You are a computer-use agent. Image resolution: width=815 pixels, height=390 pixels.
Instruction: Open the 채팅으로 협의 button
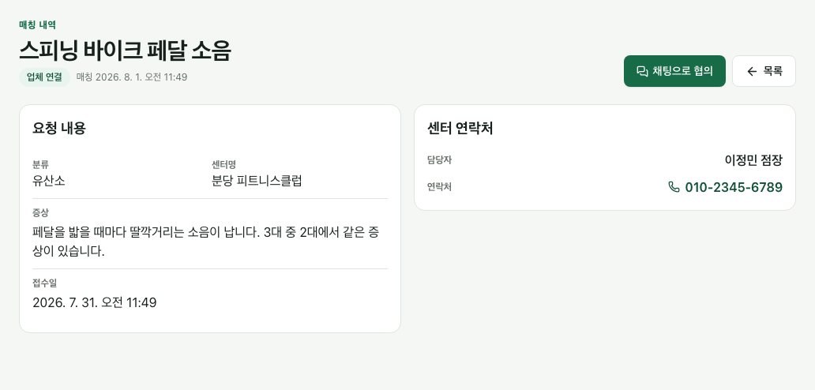(x=674, y=71)
